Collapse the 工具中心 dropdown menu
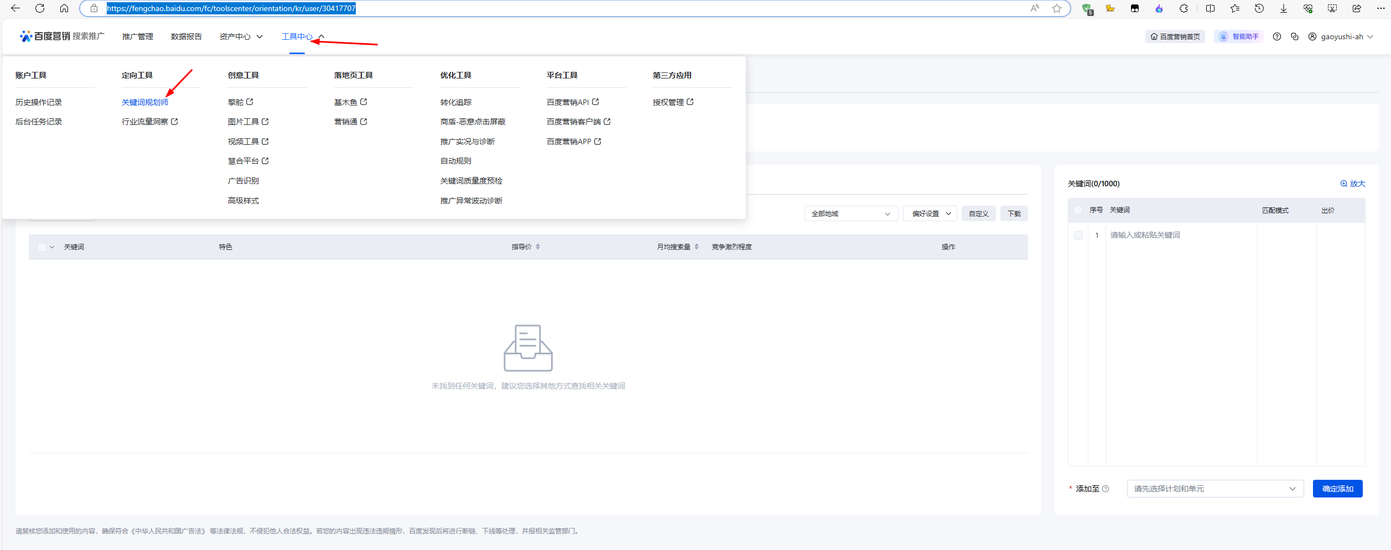 (303, 36)
